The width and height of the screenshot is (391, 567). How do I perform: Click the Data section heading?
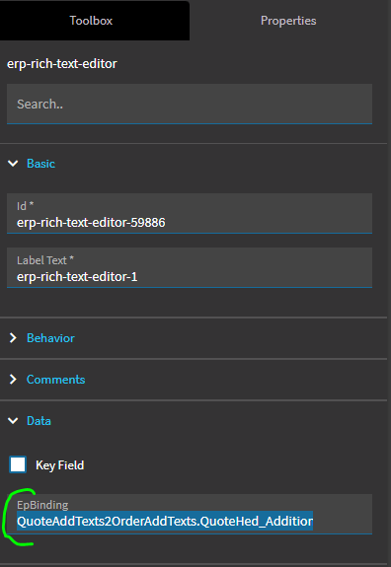[39, 420]
